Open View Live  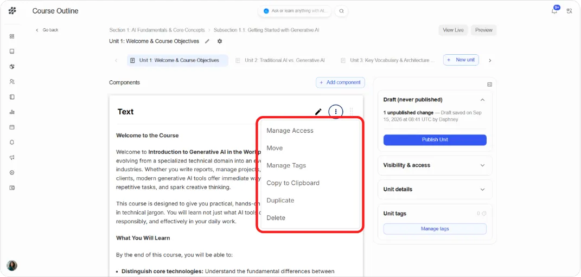tap(453, 30)
